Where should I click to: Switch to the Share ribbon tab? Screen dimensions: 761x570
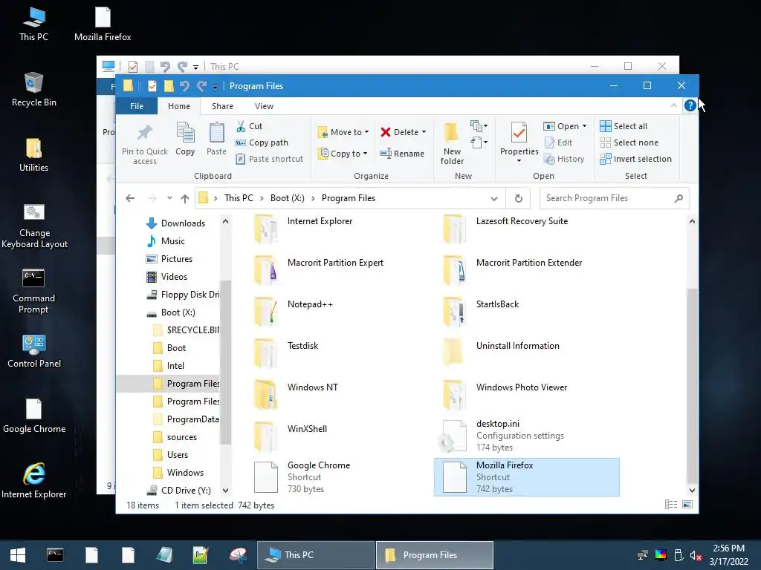pos(222,105)
